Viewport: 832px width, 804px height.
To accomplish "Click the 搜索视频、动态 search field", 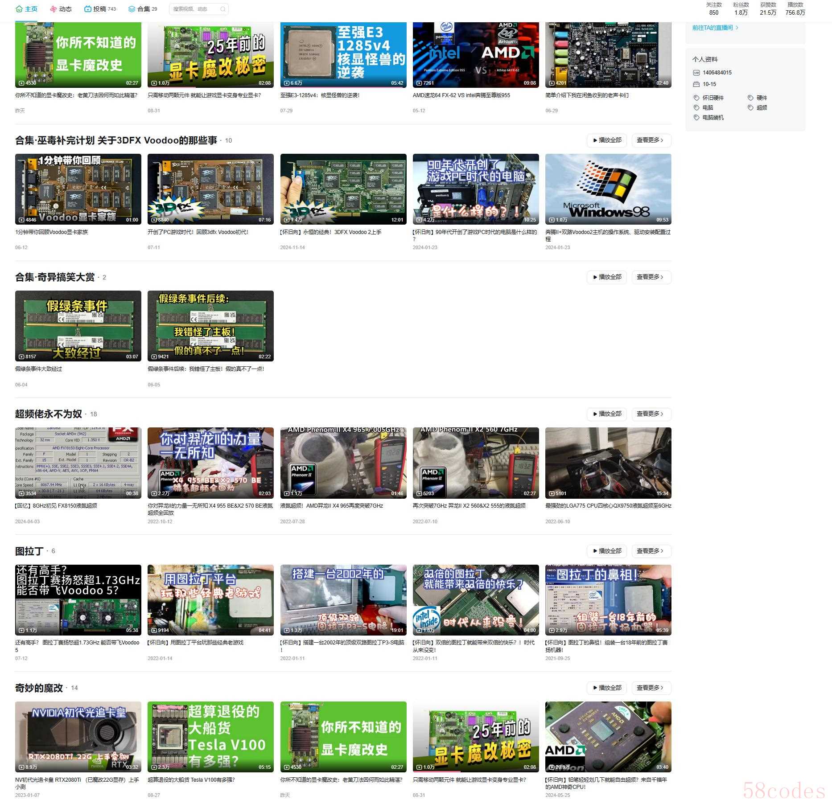I will pos(194,9).
